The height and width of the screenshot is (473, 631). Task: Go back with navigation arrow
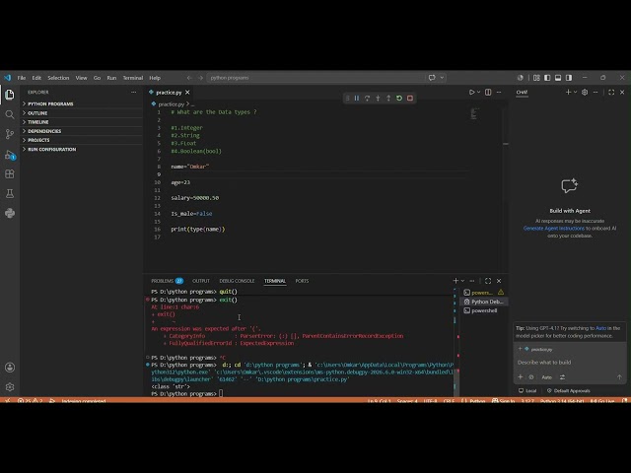point(189,78)
